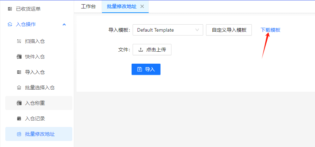The height and width of the screenshot is (147, 315).
Task: Select the 快件入仓 parcel icon
Action: (x=19, y=57)
